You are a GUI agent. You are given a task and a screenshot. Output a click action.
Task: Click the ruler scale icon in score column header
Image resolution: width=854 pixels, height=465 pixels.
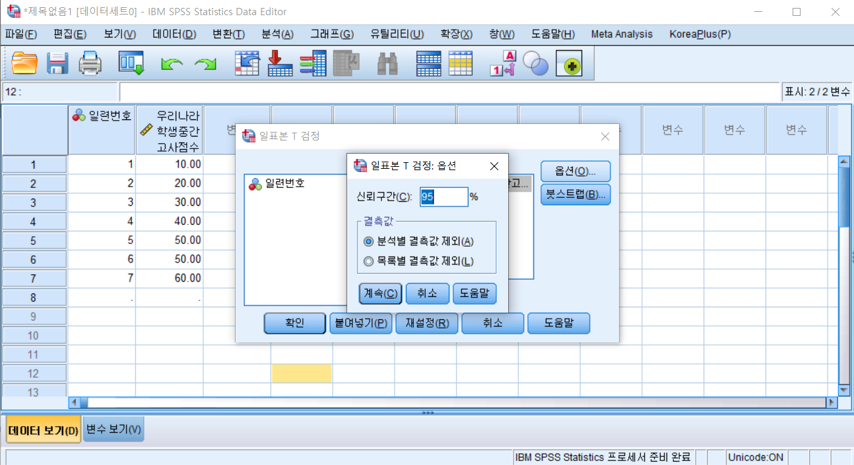coord(147,130)
